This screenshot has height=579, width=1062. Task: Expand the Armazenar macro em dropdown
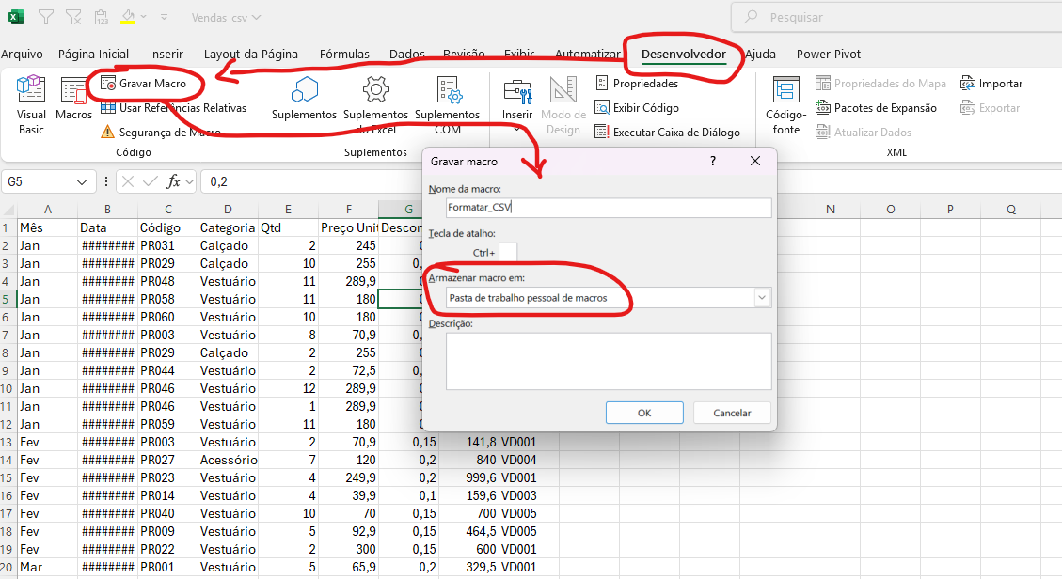[x=761, y=298]
